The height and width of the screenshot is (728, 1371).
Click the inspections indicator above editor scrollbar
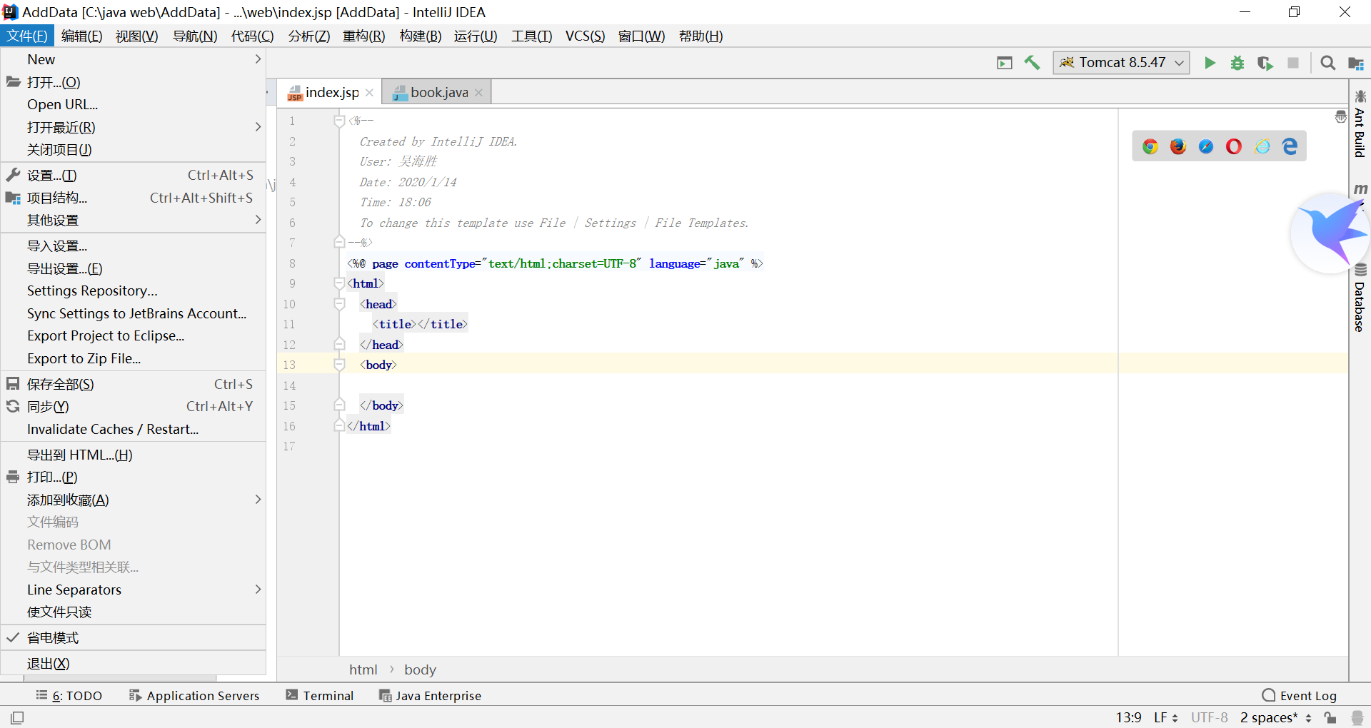[x=1341, y=117]
